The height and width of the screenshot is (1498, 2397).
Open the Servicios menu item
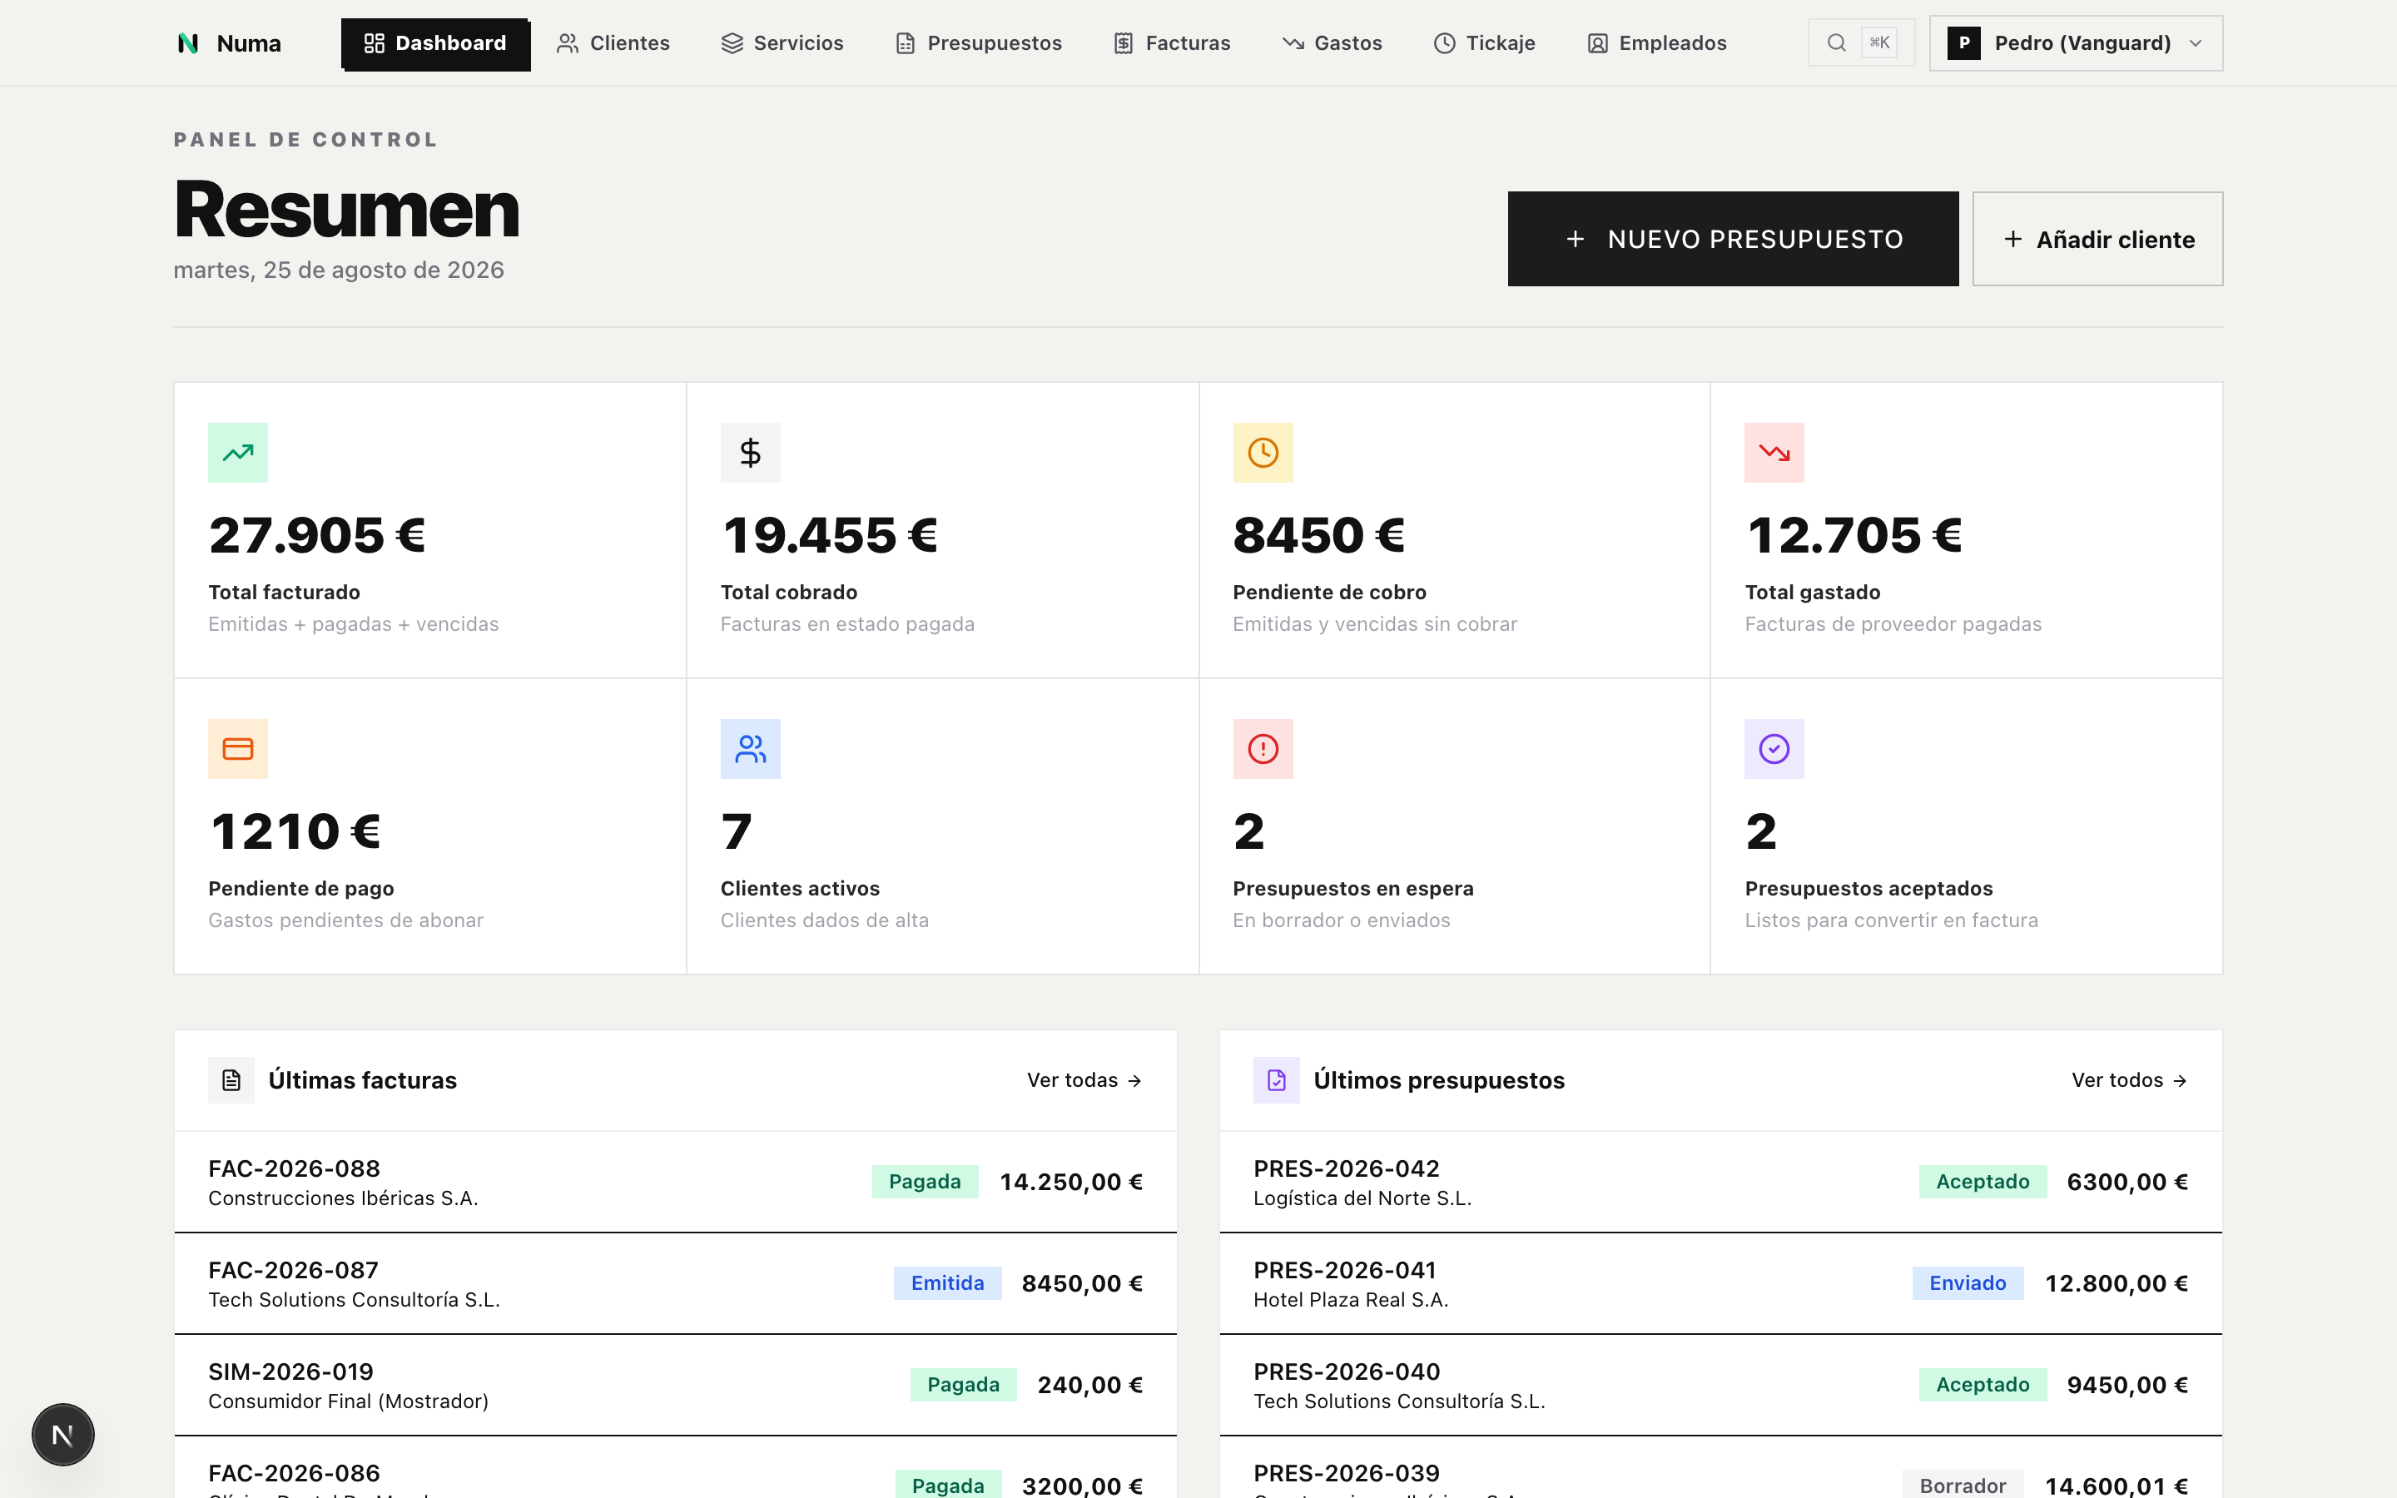[782, 43]
